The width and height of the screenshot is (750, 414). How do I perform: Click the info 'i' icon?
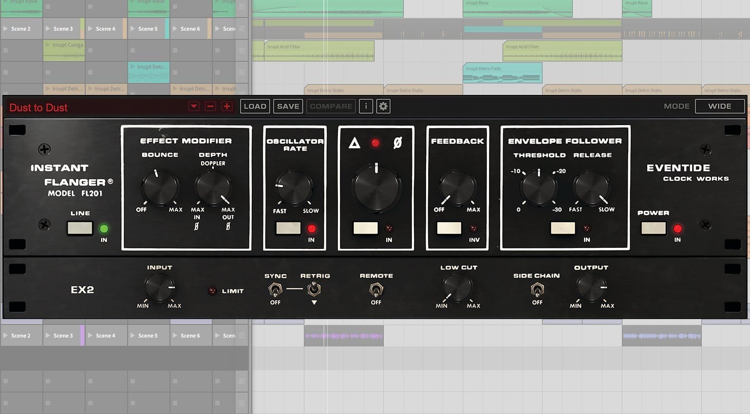click(366, 106)
